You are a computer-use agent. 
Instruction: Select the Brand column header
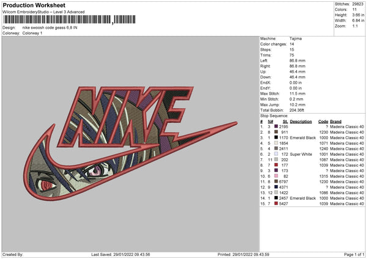(336, 122)
